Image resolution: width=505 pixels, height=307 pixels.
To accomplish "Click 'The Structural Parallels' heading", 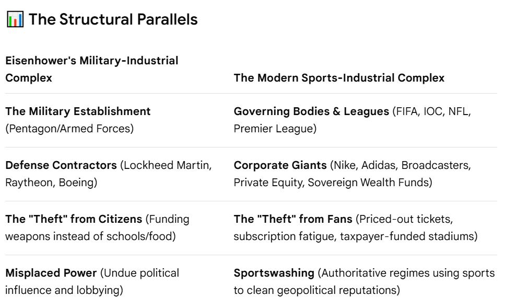I will point(113,19).
